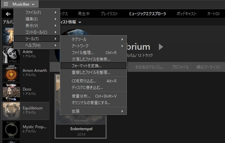The height and width of the screenshot is (143, 225).
Task: Open the 表示(V) menu
Action: click(x=37, y=26)
